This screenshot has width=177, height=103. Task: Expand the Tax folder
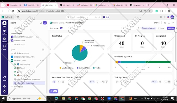click(15, 72)
